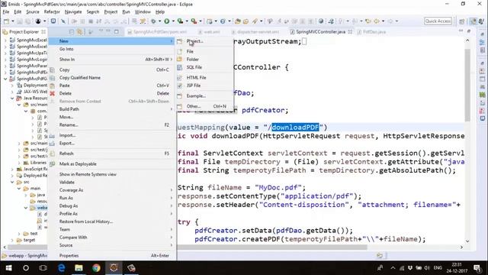Open Chrome from taskbar

point(96,268)
